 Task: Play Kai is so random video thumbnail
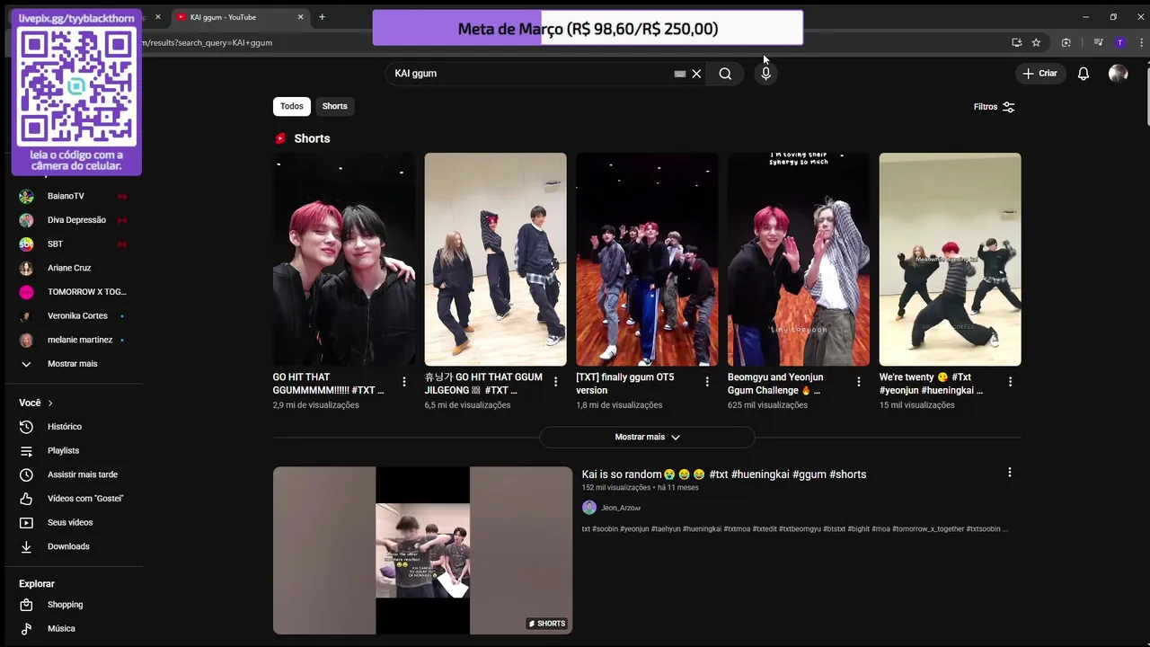(x=422, y=550)
